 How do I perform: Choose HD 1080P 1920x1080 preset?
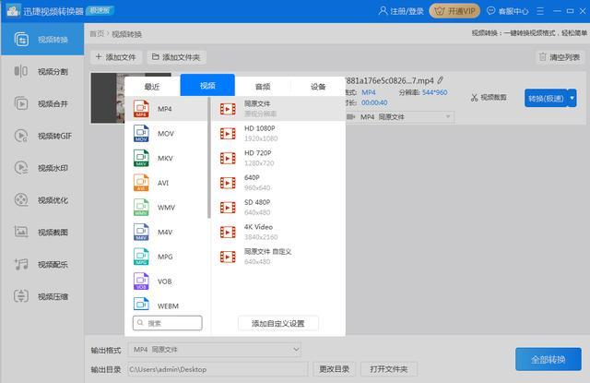click(278, 133)
